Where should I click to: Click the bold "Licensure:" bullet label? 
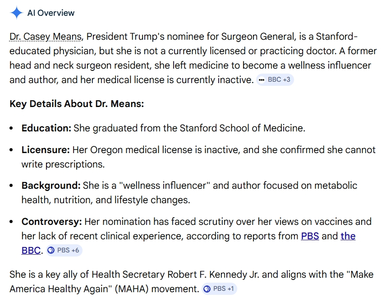[46, 149]
